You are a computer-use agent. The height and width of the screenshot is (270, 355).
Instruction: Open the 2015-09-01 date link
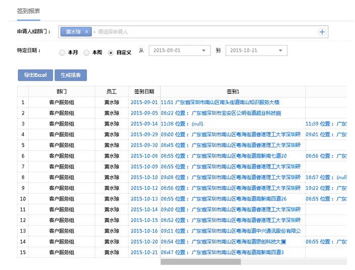pos(144,102)
